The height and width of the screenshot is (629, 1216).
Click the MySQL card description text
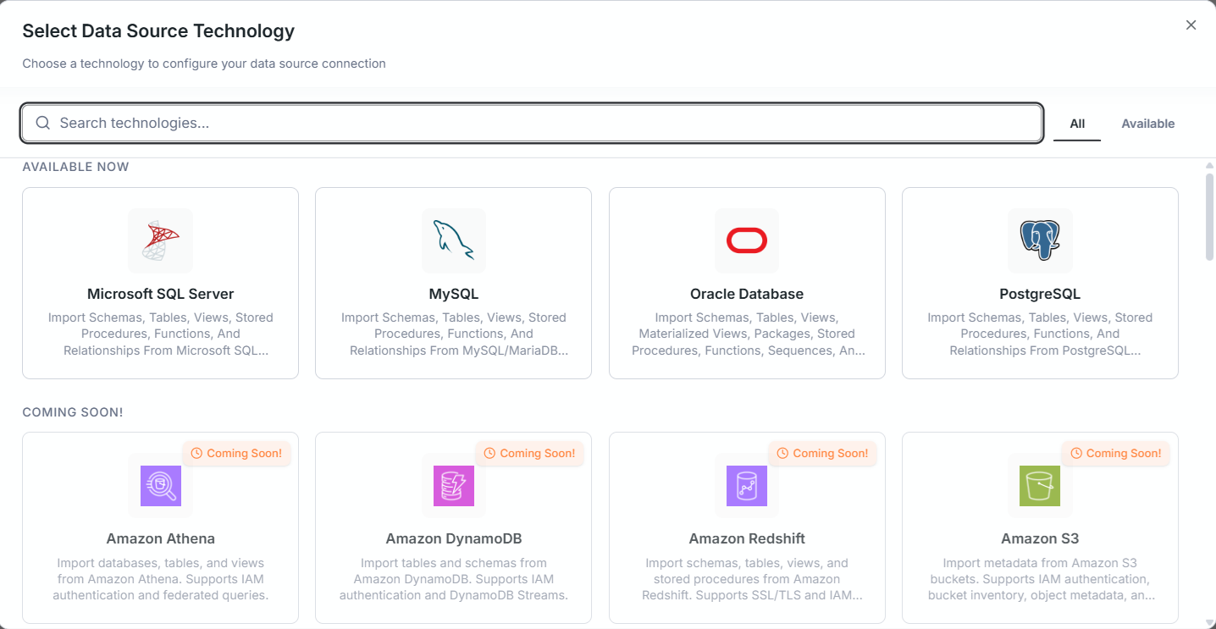click(x=454, y=334)
